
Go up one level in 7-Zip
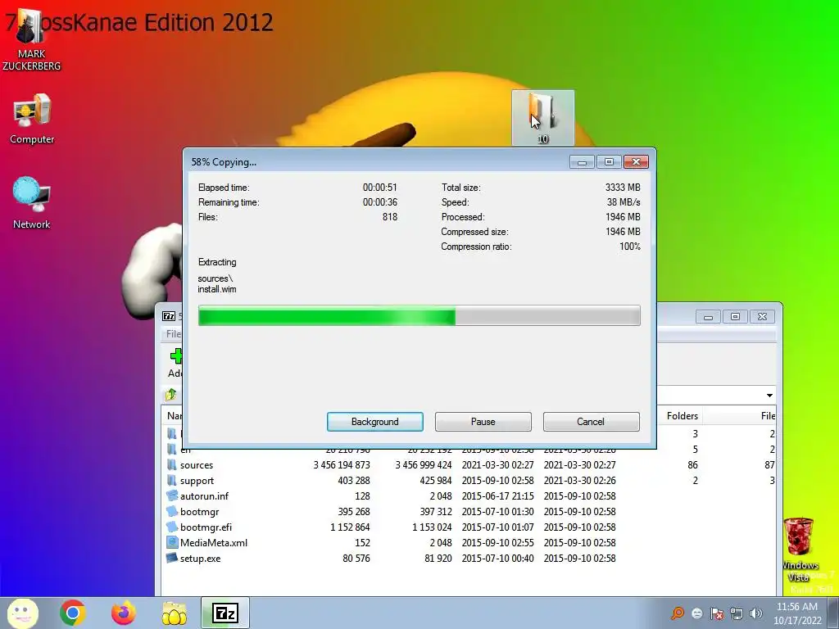[171, 395]
